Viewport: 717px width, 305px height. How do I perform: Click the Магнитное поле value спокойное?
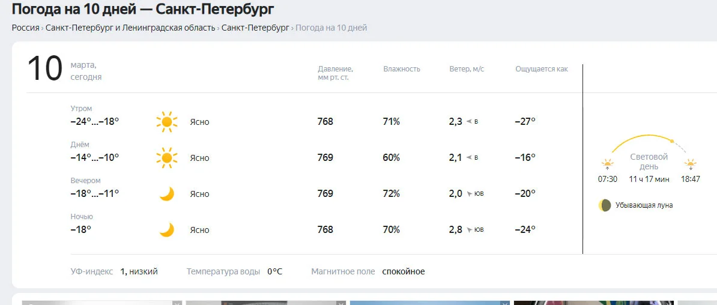point(404,271)
